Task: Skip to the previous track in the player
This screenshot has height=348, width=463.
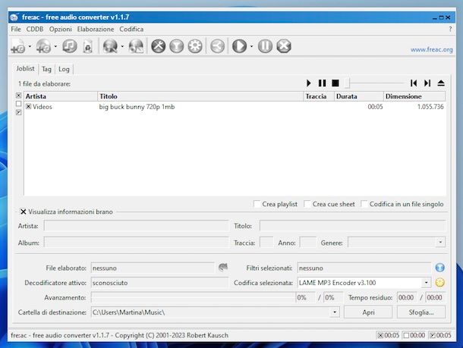Action: pyautogui.click(x=414, y=83)
